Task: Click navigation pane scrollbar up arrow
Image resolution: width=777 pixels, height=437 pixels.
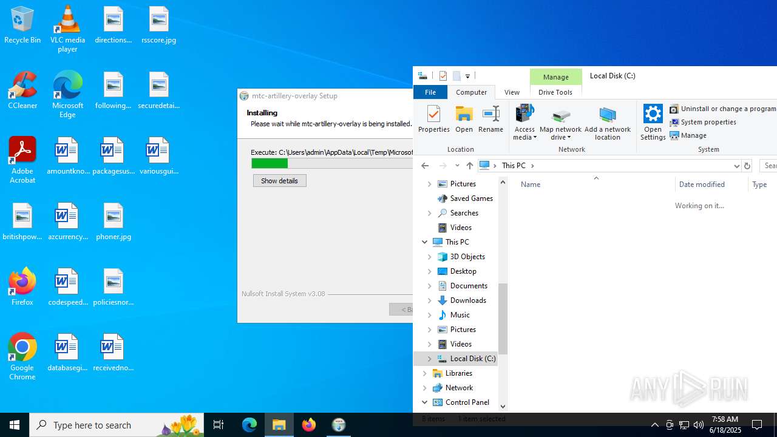Action: (x=503, y=182)
